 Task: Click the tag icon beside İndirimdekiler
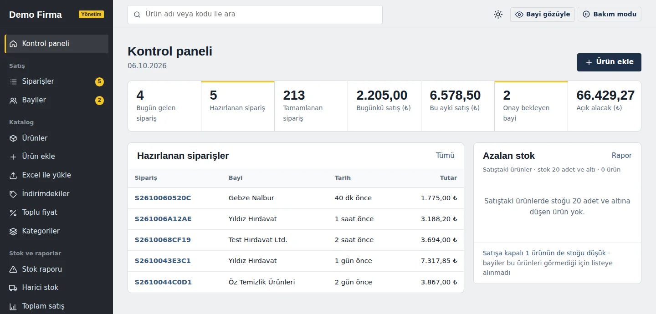13,194
